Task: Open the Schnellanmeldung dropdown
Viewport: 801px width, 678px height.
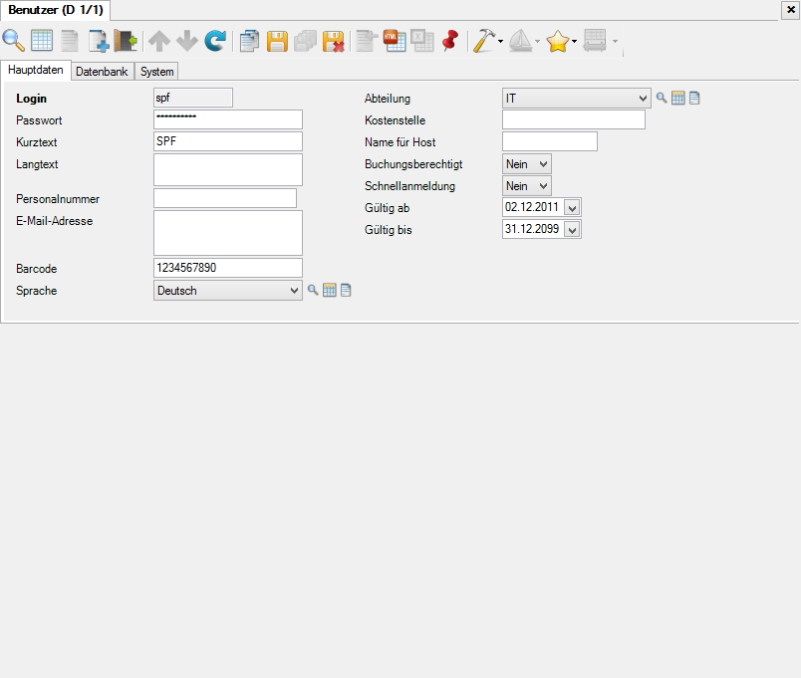Action: pos(542,186)
